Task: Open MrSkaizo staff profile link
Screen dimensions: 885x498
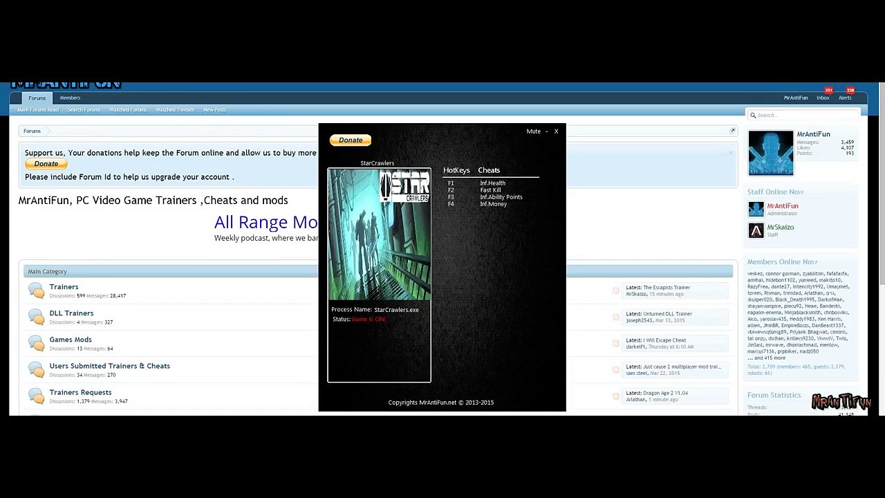Action: coord(780,228)
